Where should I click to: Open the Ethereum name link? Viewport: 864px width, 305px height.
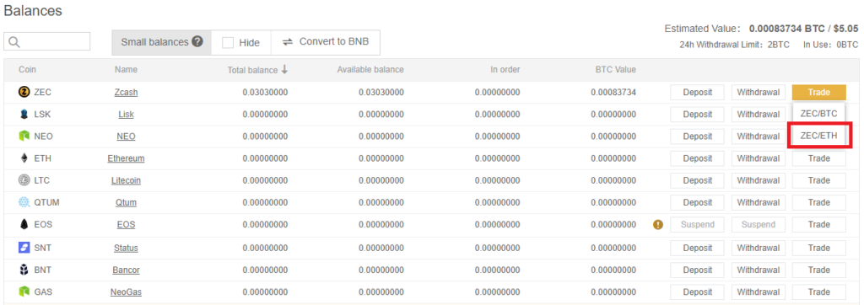click(x=127, y=158)
